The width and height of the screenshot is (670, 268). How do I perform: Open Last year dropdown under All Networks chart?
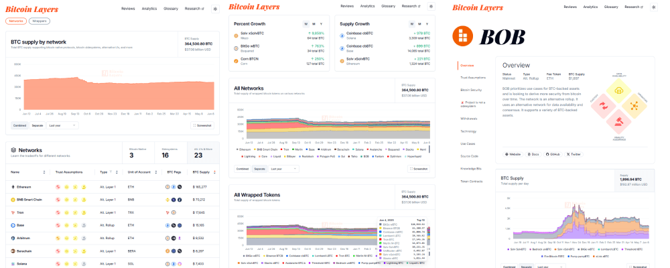point(283,169)
